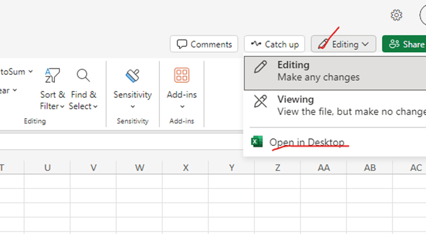Select column V header
The width and height of the screenshot is (426, 234).
(93, 167)
